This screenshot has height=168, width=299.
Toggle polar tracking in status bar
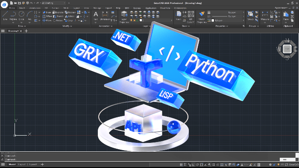(197, 165)
